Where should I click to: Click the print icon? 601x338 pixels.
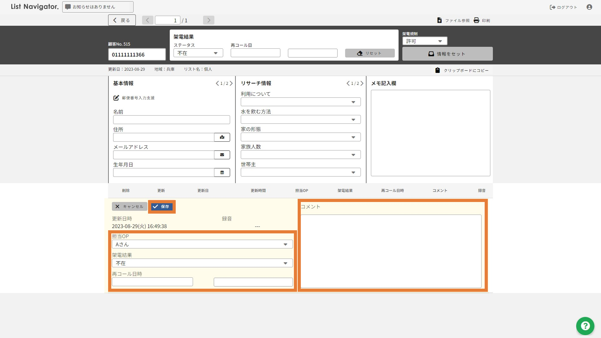point(477,20)
